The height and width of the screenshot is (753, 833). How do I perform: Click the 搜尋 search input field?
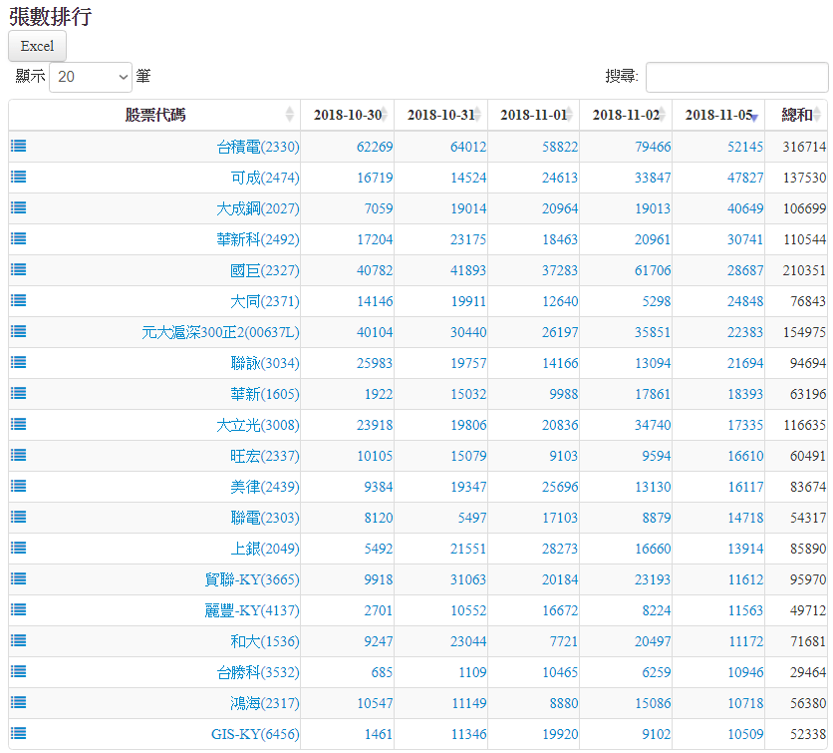click(x=736, y=76)
